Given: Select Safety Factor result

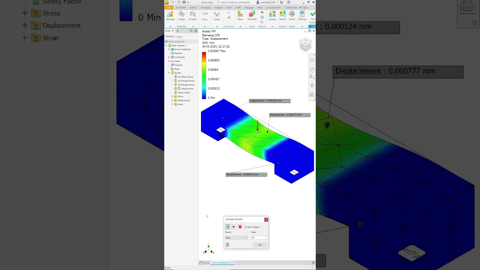Looking at the screenshot, I should pos(184,93).
